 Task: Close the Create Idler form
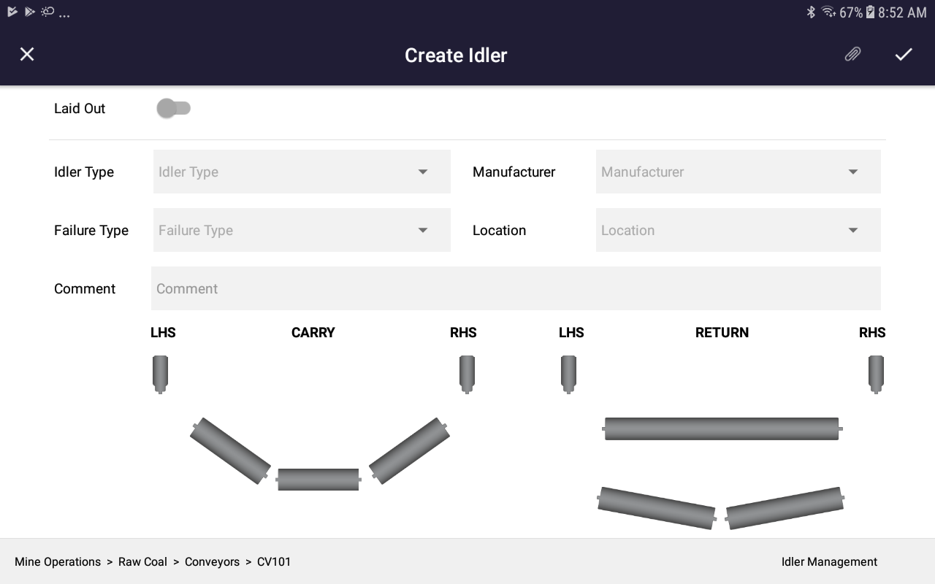(27, 54)
